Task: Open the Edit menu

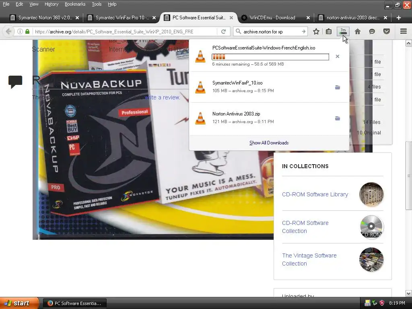Action: [19, 4]
